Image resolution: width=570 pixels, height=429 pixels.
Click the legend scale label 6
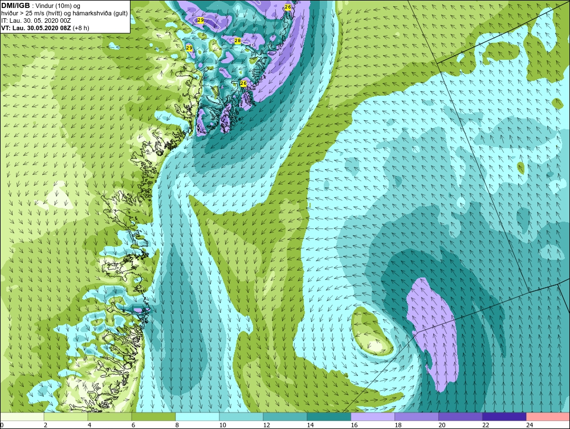coord(133,425)
